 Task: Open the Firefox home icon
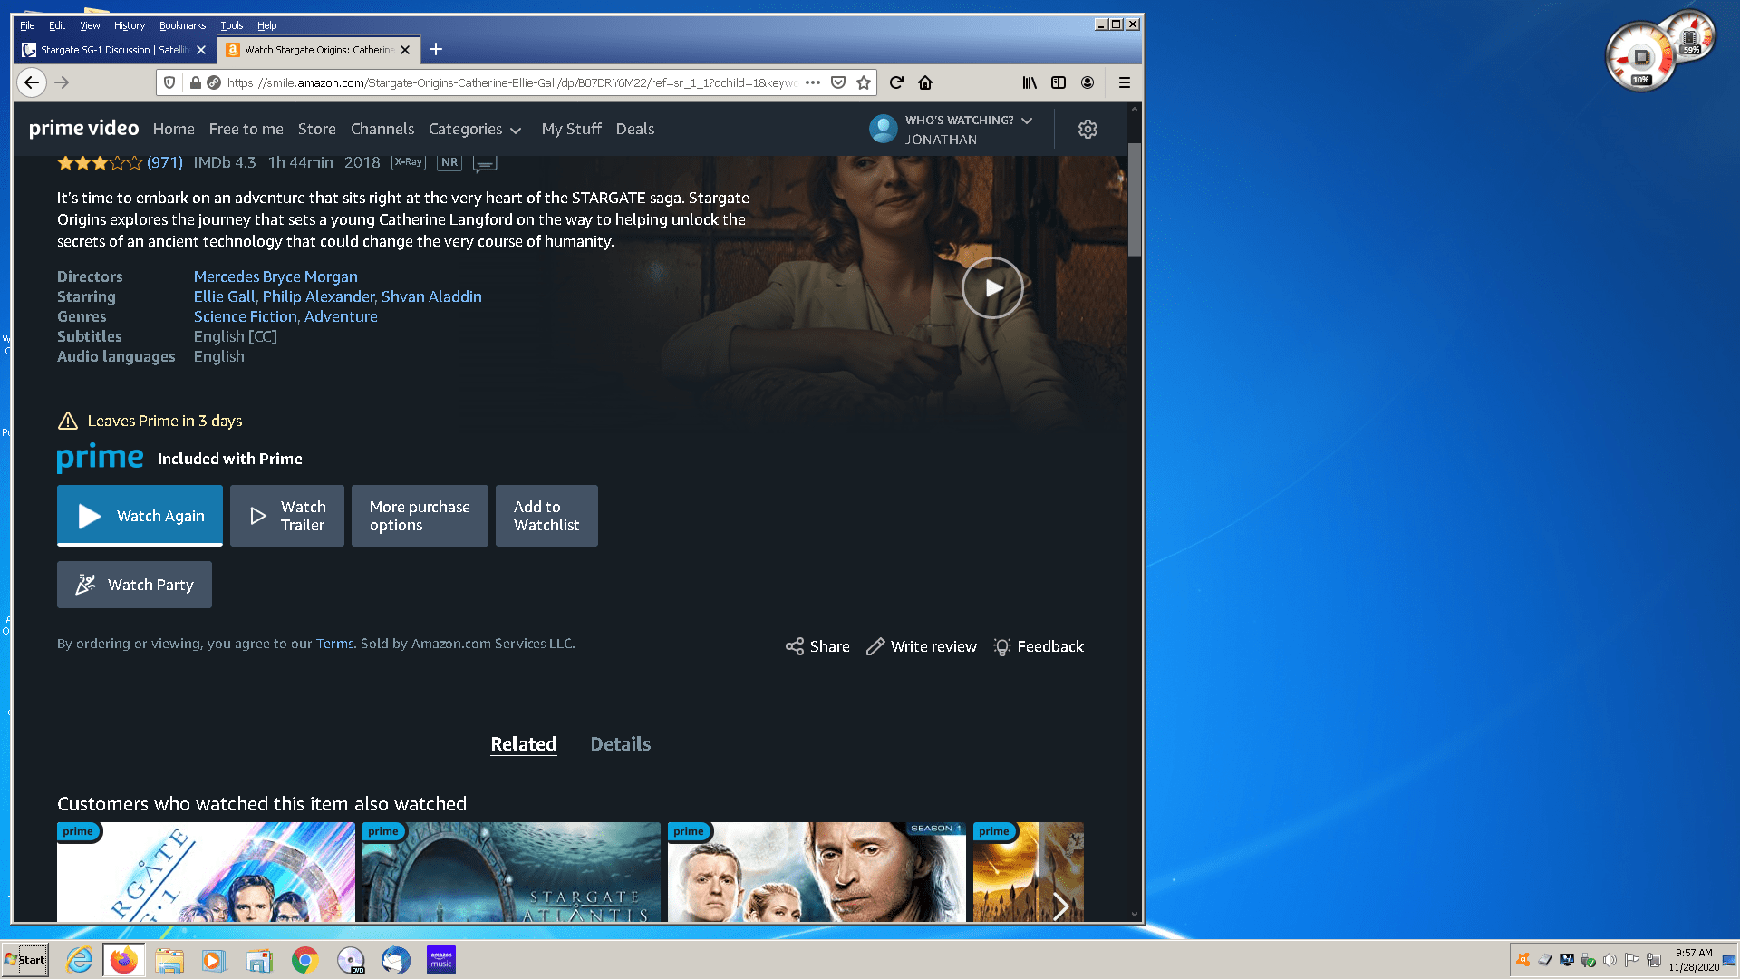coord(925,82)
